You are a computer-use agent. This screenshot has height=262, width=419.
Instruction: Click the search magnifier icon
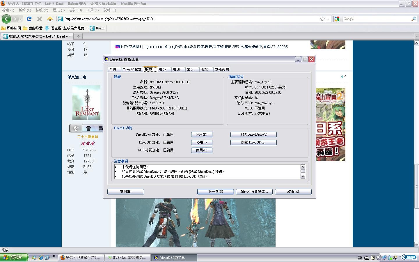point(413,19)
